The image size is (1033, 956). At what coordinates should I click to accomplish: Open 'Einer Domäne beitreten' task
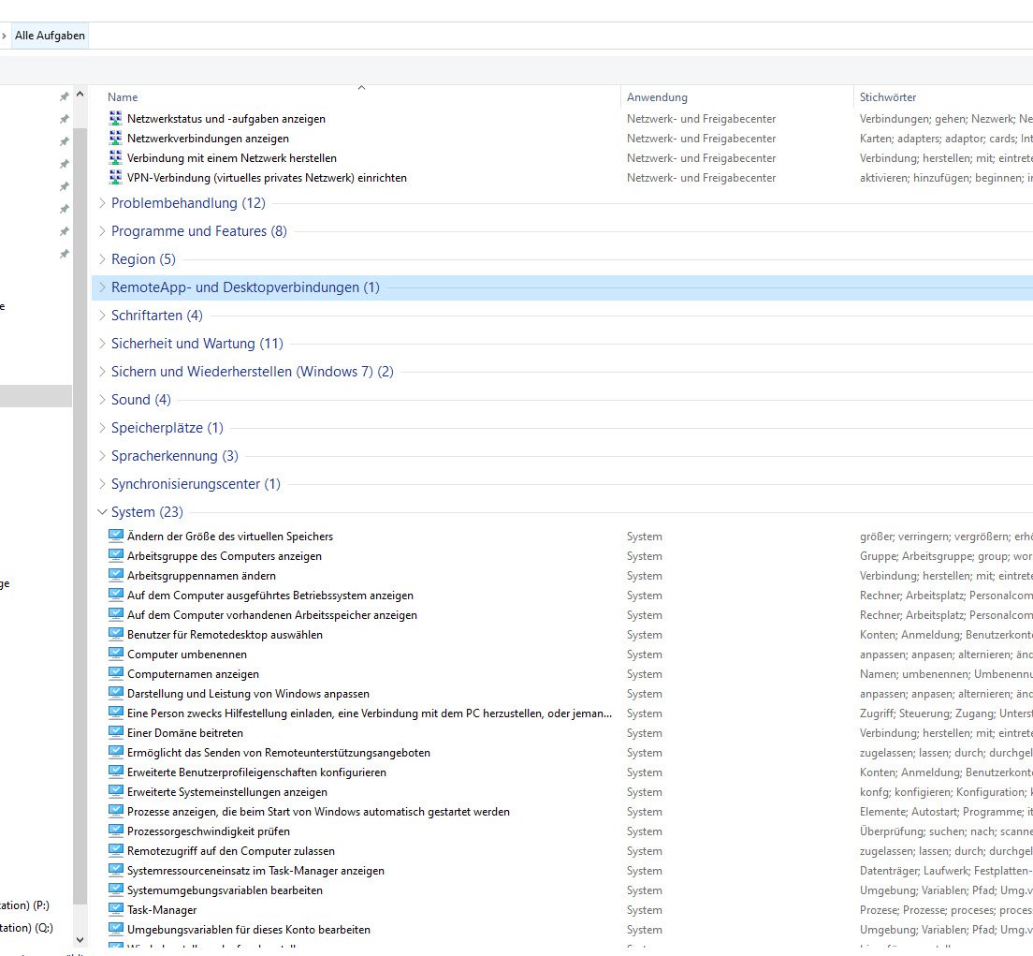[x=185, y=732]
